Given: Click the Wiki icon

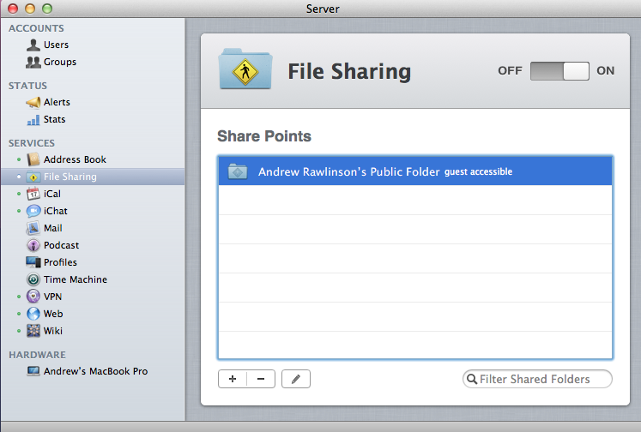Looking at the screenshot, I should point(33,331).
